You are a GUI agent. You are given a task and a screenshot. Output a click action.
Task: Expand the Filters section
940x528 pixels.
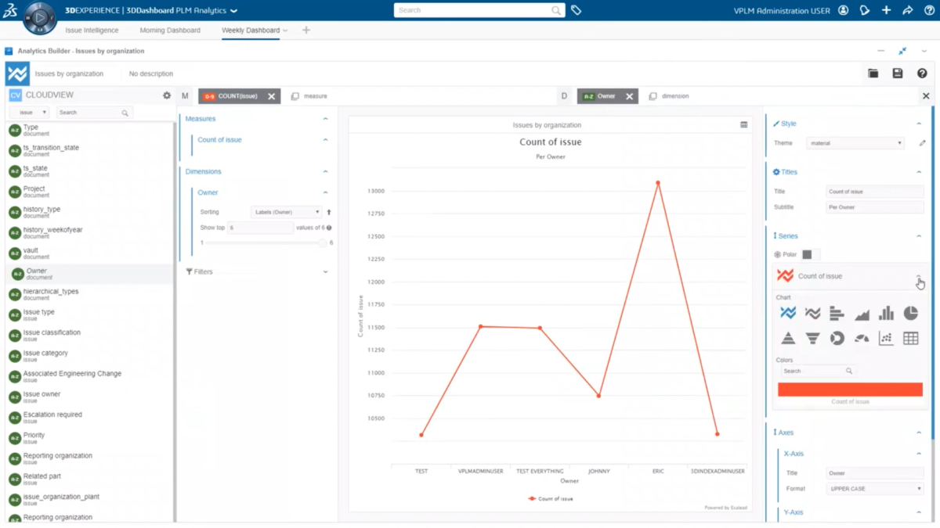click(x=325, y=271)
